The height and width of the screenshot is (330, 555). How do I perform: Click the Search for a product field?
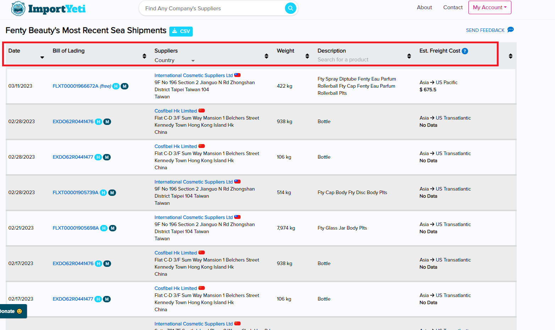coord(360,60)
